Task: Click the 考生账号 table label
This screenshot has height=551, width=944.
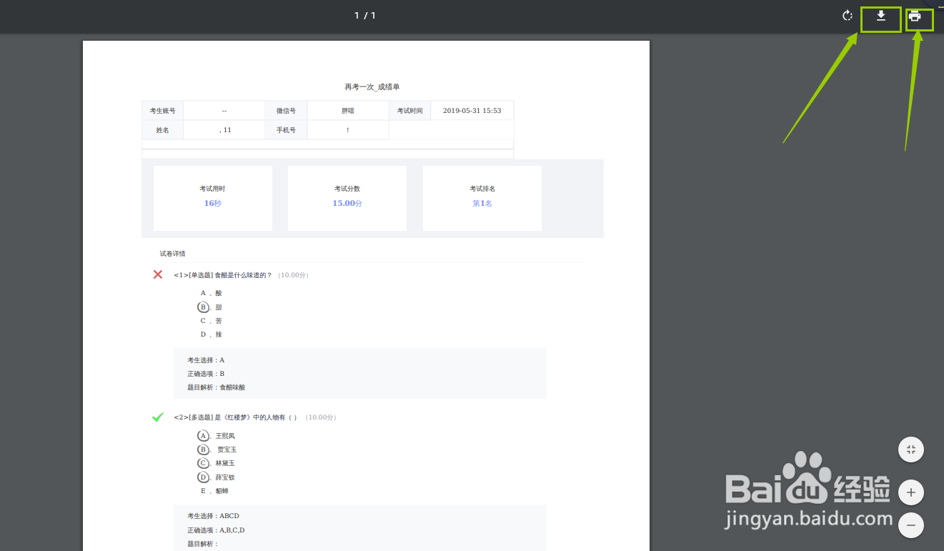Action: pyautogui.click(x=162, y=111)
